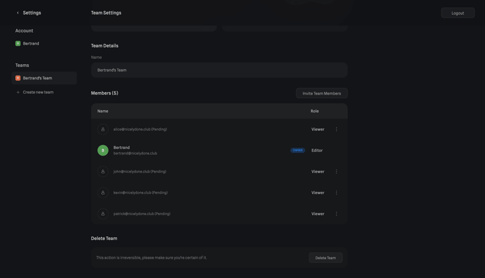The height and width of the screenshot is (278, 485).
Task: Click the Settings title in sidebar
Action: (32, 13)
